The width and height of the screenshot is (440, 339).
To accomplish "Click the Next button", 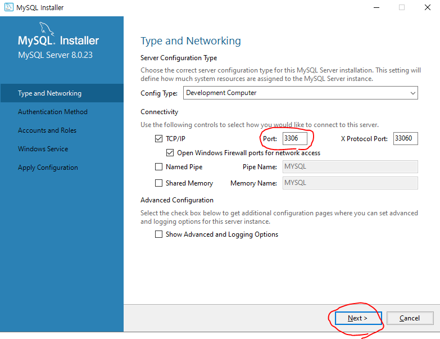I will [358, 318].
